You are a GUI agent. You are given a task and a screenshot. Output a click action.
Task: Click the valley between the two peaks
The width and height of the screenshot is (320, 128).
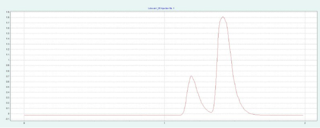pyautogui.click(x=211, y=112)
